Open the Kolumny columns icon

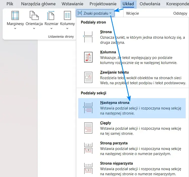click(x=67, y=15)
